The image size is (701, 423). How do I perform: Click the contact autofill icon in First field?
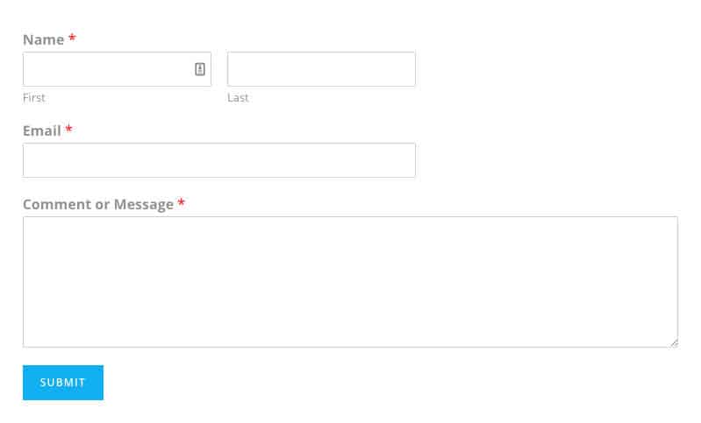coord(200,69)
